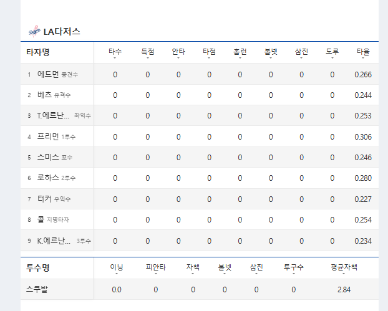
Task: Click the LA다저스 team logo
Action: point(34,31)
